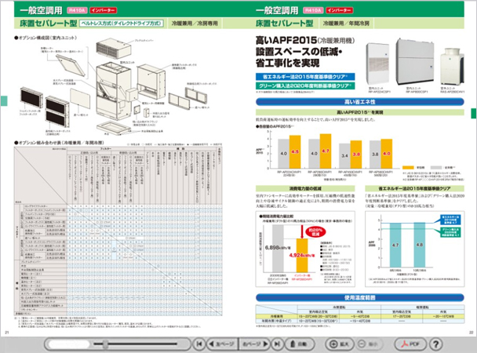The image size is (477, 353).
Task: Click the 冷暖兼用/年間冷房 label
Action: [x=346, y=24]
